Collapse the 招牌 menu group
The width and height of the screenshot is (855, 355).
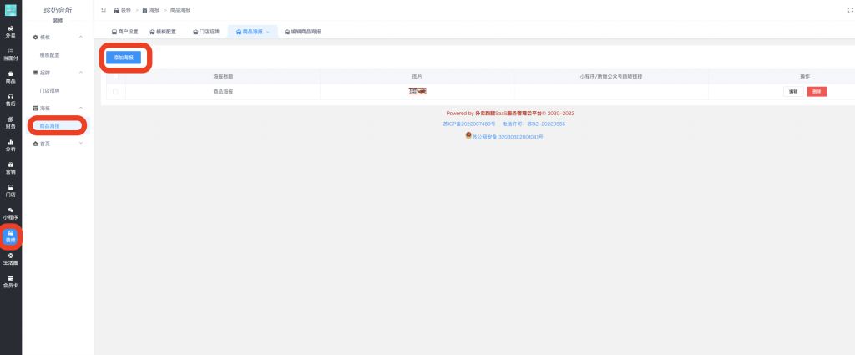coord(80,73)
